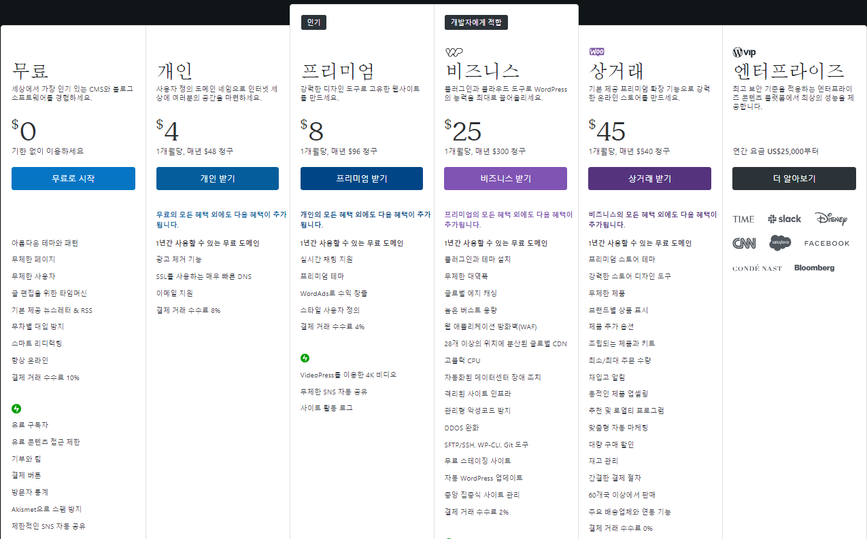Select the Salesforce cloud logo
The image size is (867, 539).
(779, 242)
